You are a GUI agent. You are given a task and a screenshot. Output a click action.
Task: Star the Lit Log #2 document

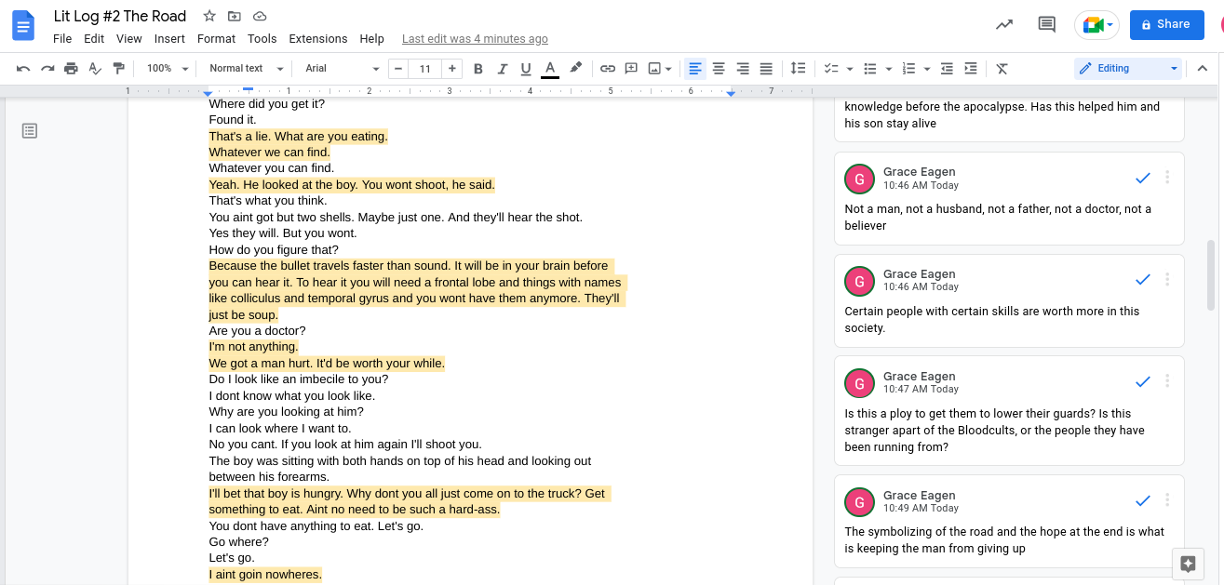209,17
